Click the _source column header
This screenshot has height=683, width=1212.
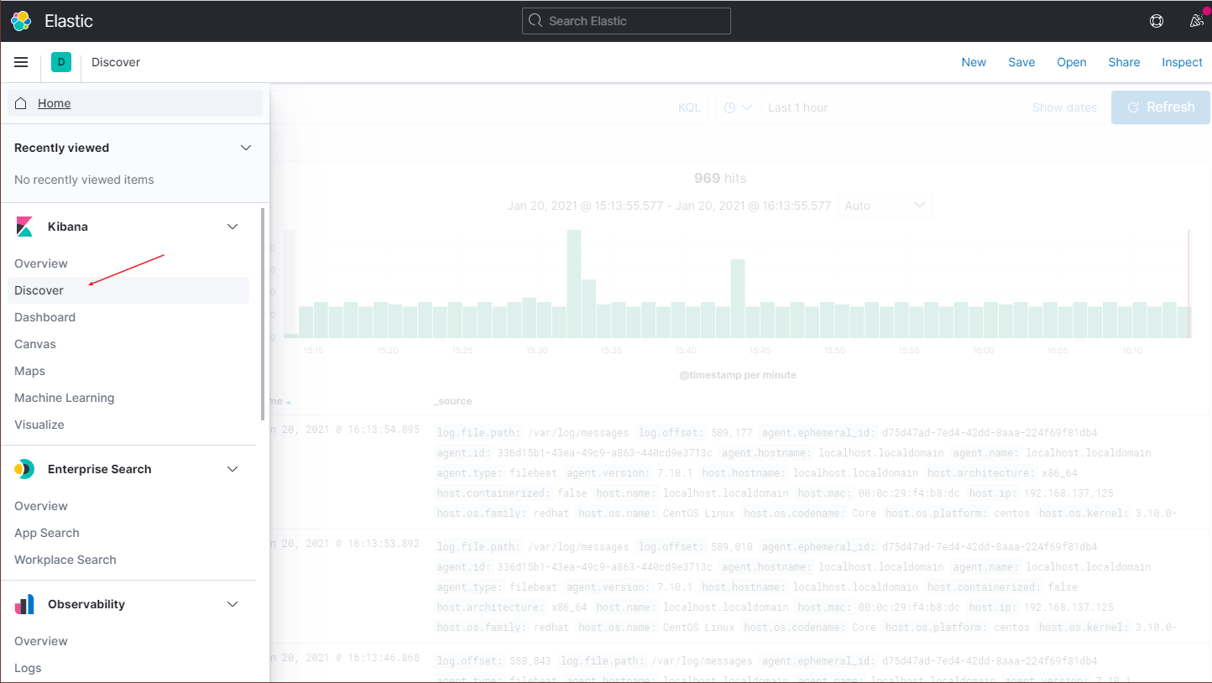pyautogui.click(x=453, y=401)
